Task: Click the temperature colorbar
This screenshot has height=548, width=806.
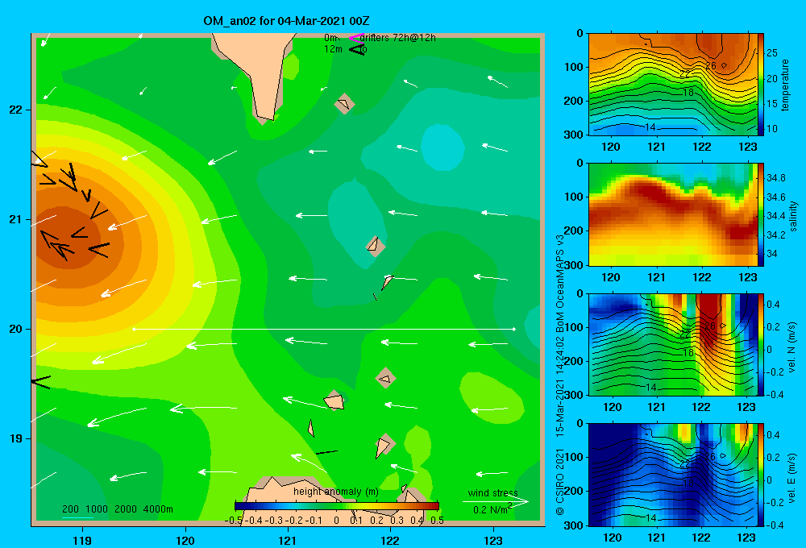Action: pos(761,85)
